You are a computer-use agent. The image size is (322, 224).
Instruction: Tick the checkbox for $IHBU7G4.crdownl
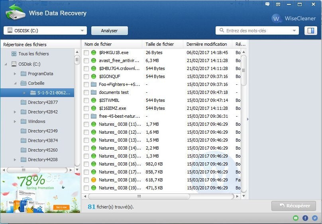(86, 69)
